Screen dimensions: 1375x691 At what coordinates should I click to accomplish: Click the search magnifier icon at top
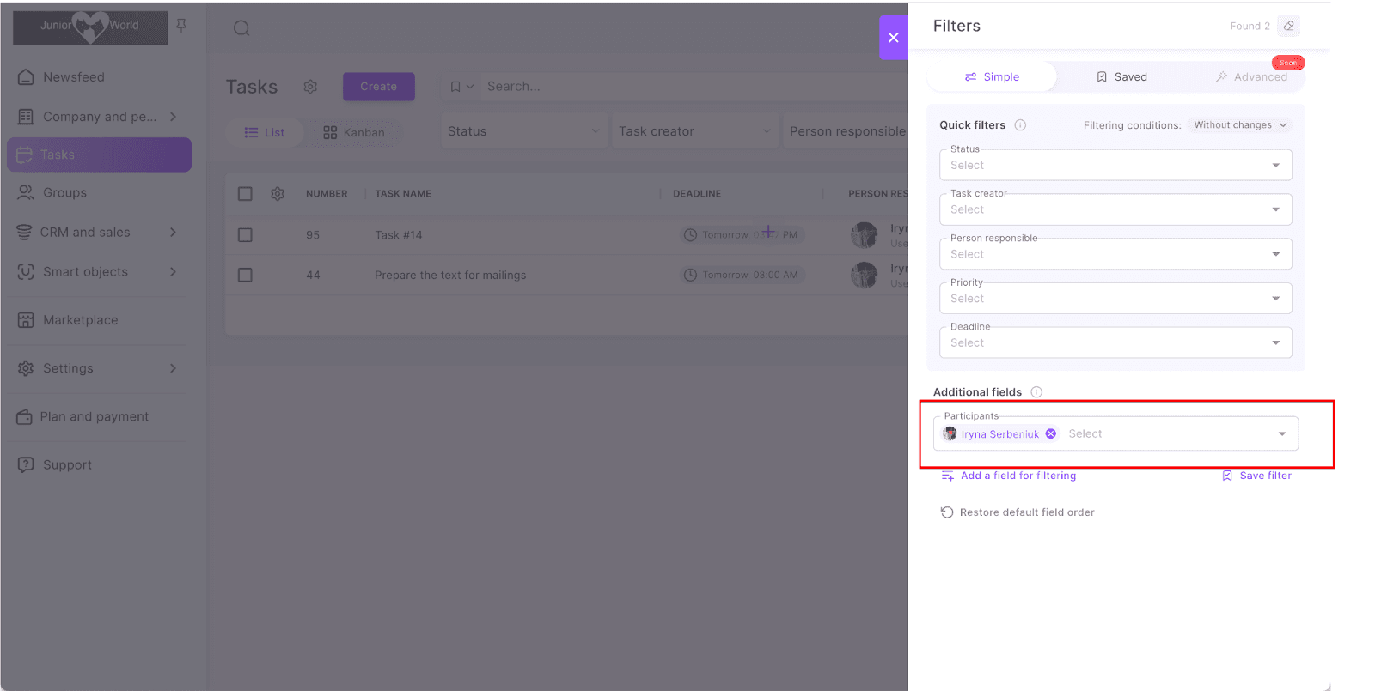coord(241,28)
